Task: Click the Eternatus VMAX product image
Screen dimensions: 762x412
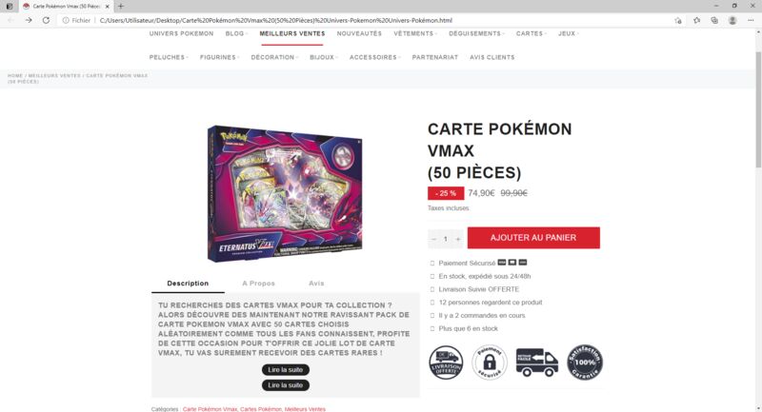Action: click(x=285, y=193)
